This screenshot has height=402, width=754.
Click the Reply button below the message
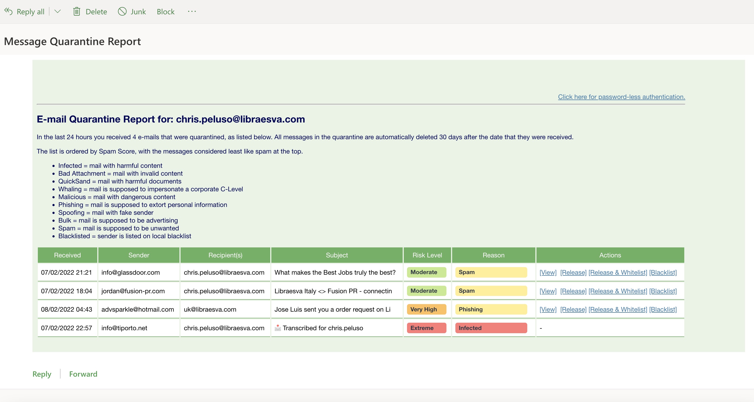pyautogui.click(x=42, y=374)
